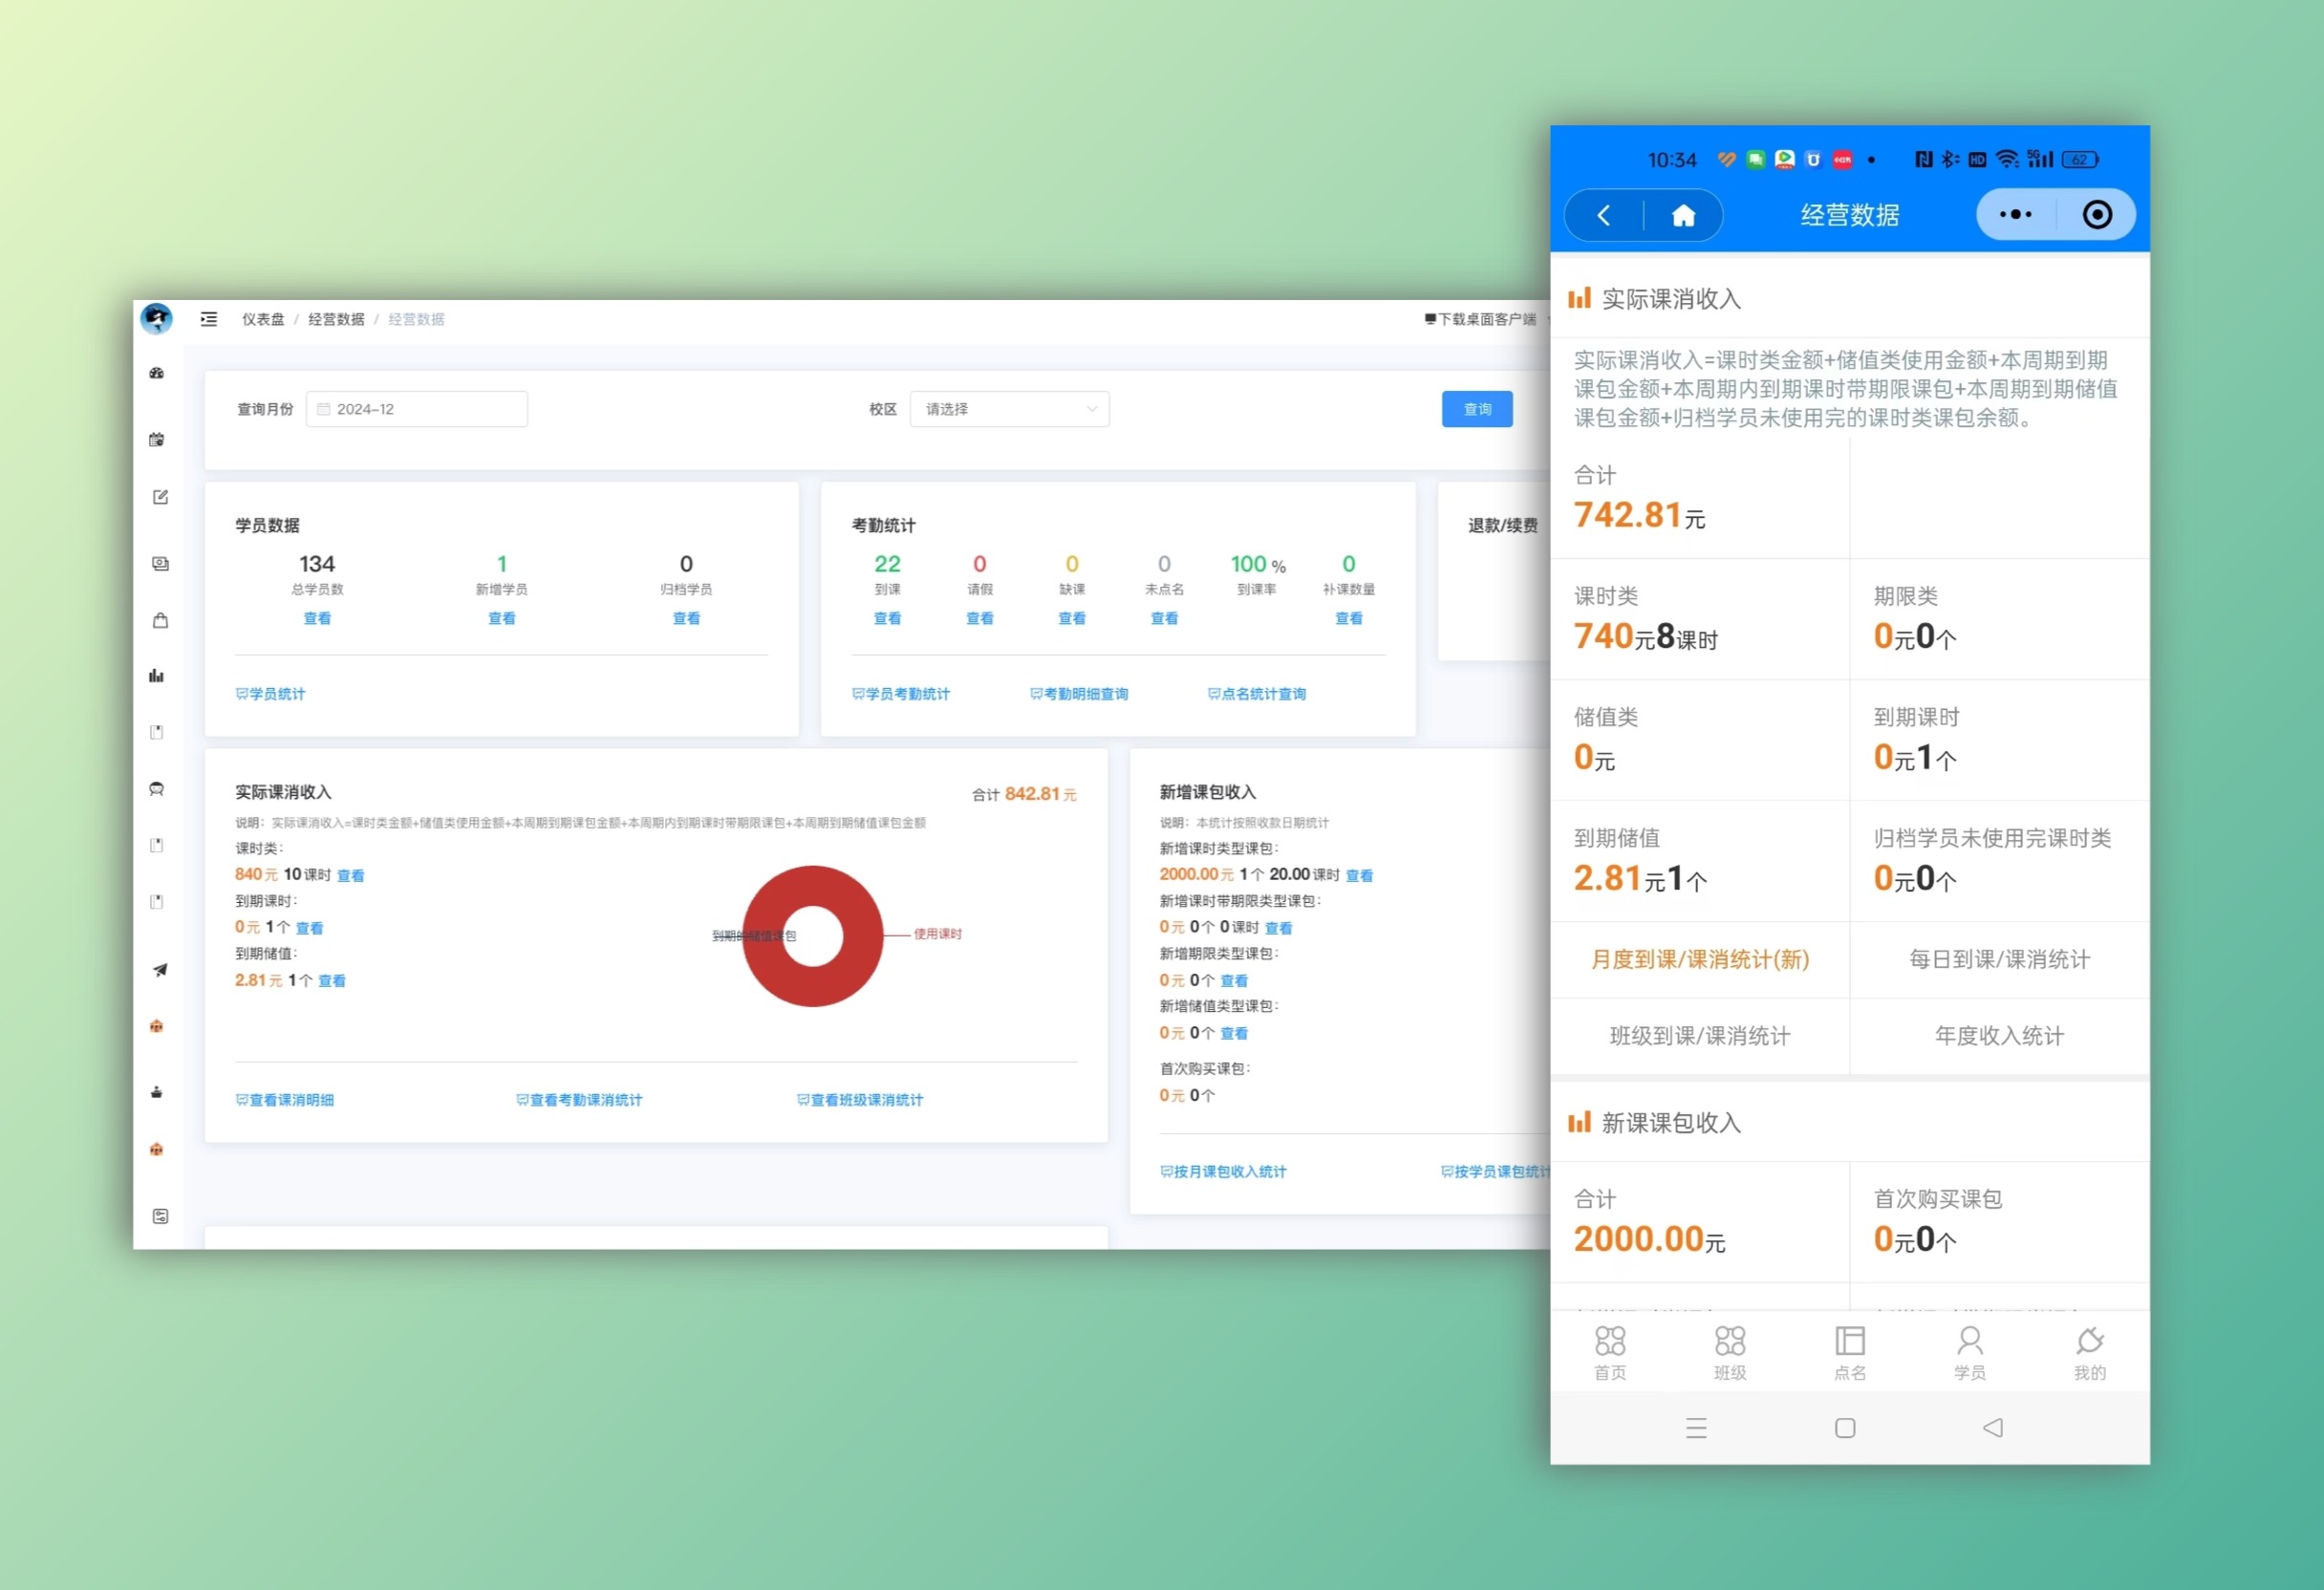Image resolution: width=2324 pixels, height=1590 pixels.
Task: Switch to 学员 tab in bottom bar
Action: [x=1969, y=1352]
